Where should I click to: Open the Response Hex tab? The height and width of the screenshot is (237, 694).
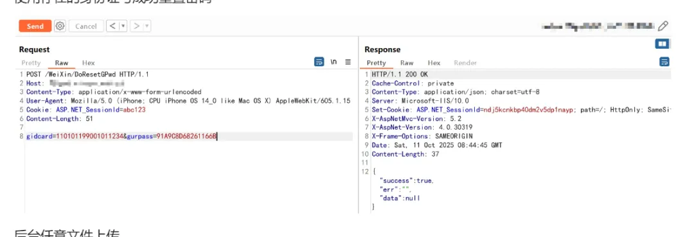tap(434, 63)
